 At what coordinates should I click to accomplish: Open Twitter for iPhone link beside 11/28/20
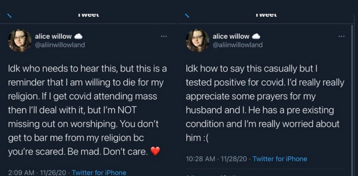click(280, 159)
